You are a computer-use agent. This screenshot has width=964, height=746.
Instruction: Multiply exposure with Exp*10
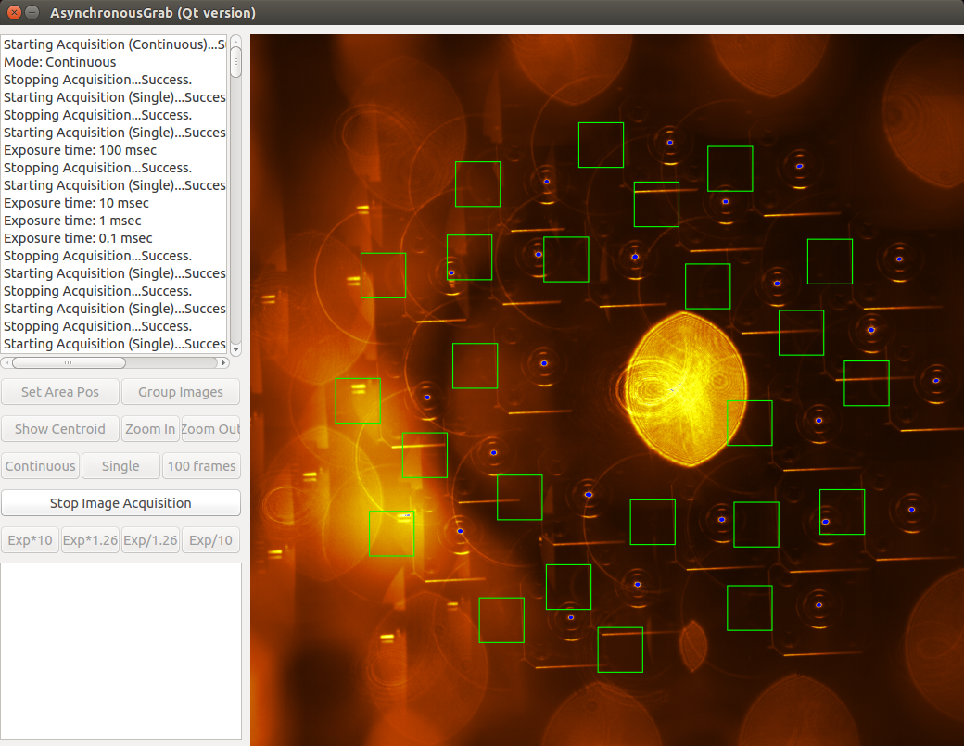tap(30, 540)
